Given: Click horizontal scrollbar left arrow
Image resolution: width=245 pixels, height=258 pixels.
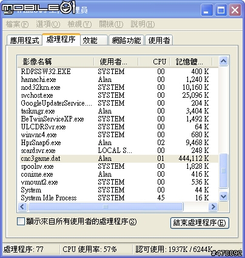Looking at the screenshot, I should 22,207.
